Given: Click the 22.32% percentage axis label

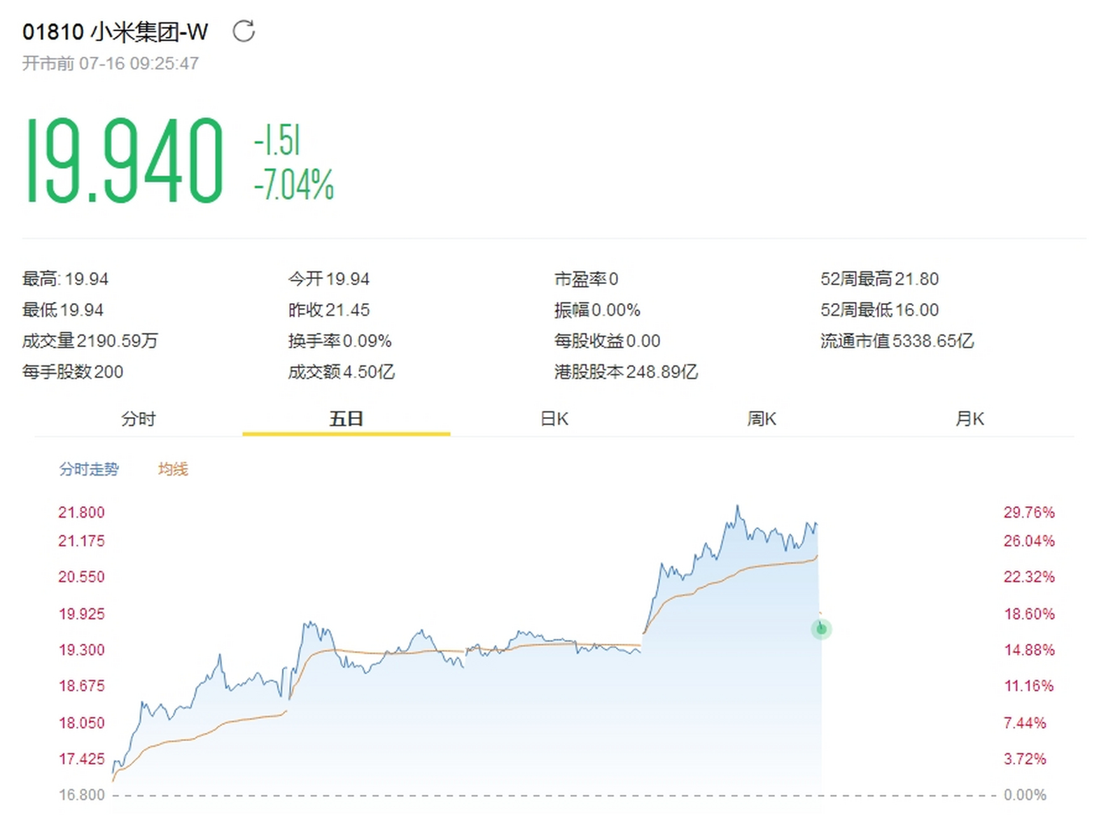Looking at the screenshot, I should [x=1029, y=577].
